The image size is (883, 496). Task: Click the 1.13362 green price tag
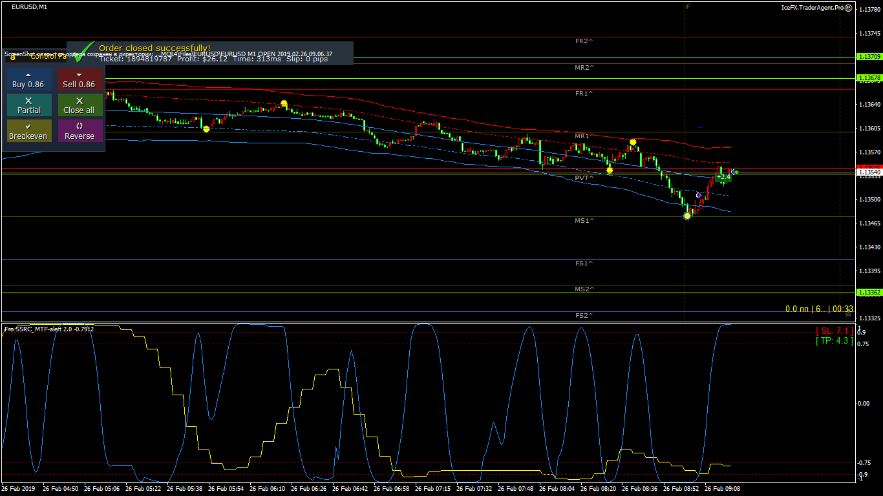click(869, 293)
